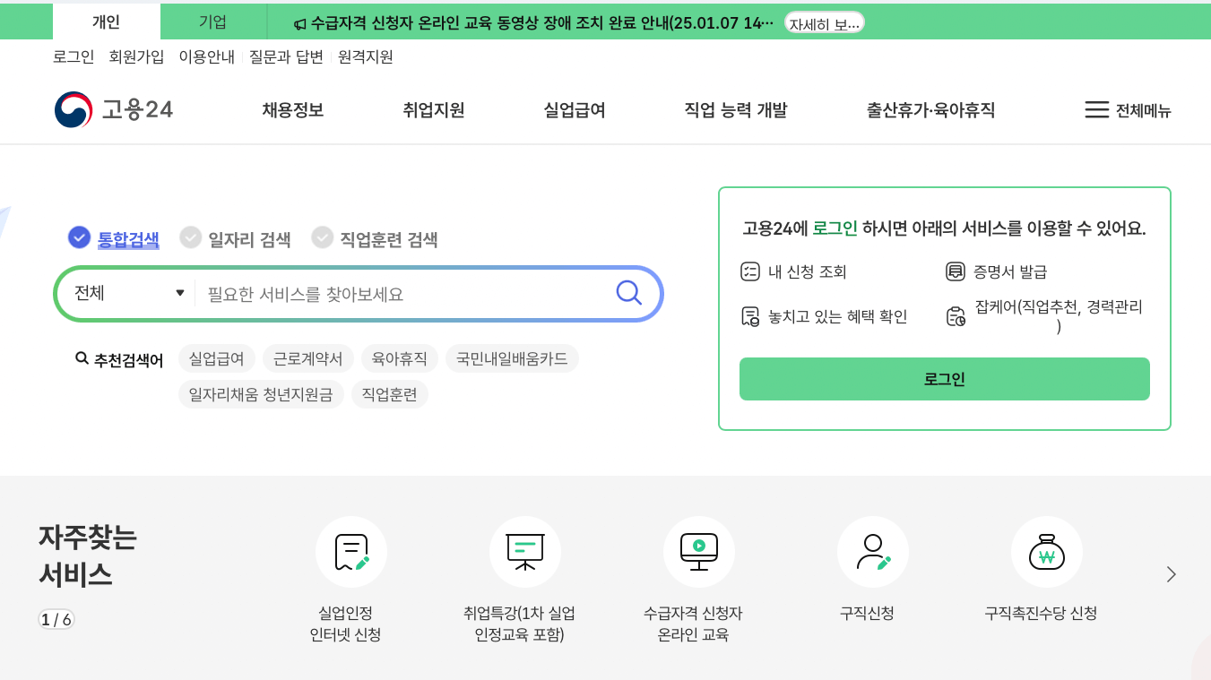Select the 실업인정 인터넷 신청 service icon

(350, 552)
